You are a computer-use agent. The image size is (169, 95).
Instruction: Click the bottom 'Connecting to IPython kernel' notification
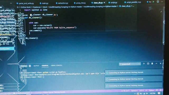(x=134, y=85)
